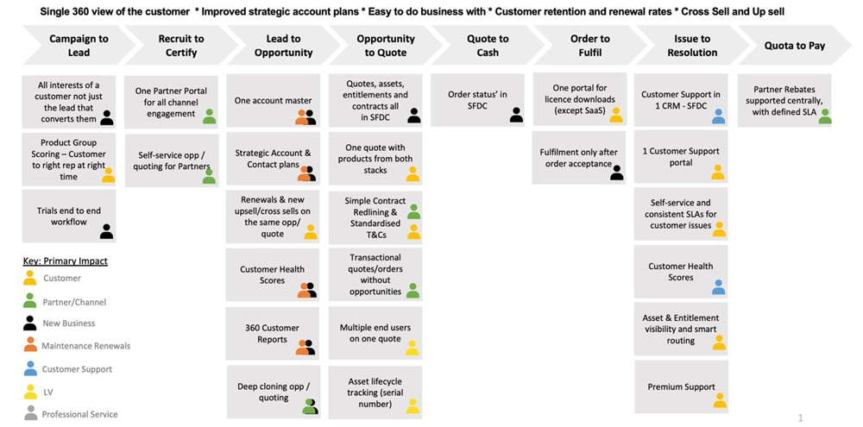Click the green Partner/Channel key icon
863x427 pixels.
point(29,301)
